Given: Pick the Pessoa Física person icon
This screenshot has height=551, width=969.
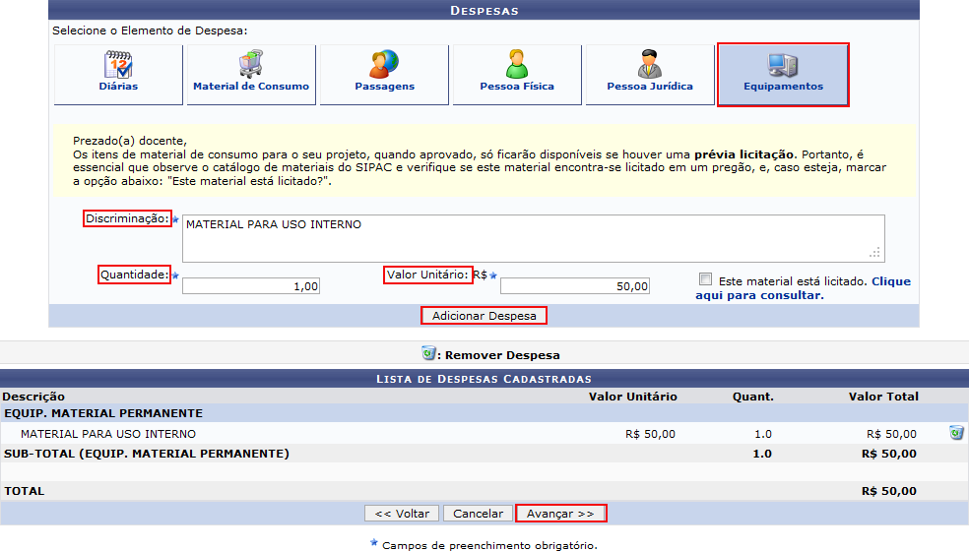Looking at the screenshot, I should click(517, 64).
